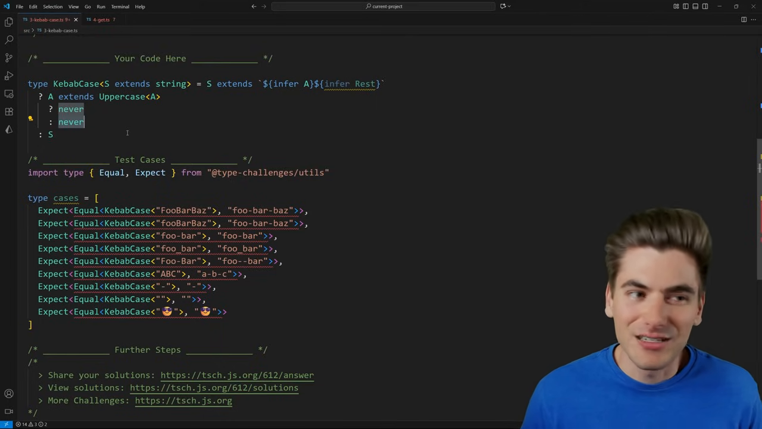Click the current-project command center search box

[383, 7]
